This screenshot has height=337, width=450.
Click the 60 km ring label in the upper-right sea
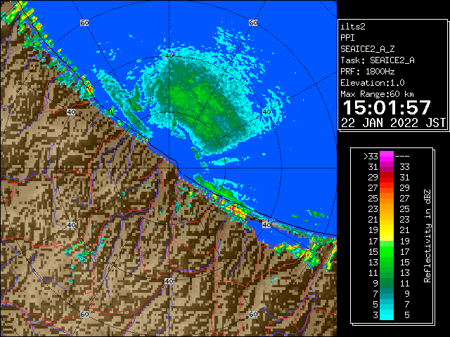point(253,22)
